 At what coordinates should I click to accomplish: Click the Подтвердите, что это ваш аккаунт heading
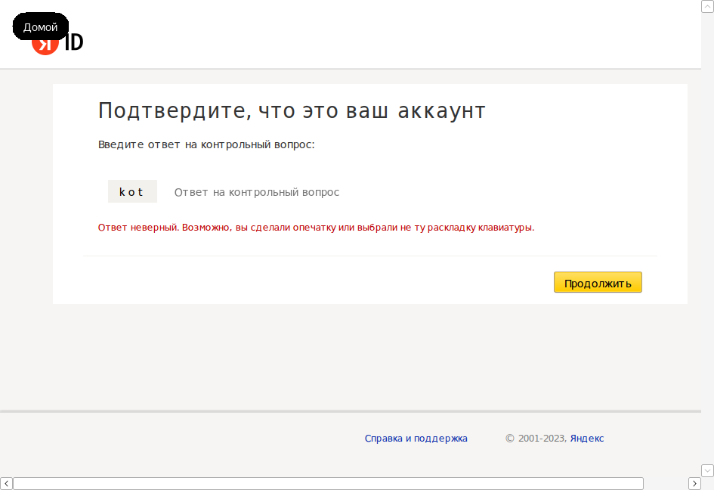[292, 110]
